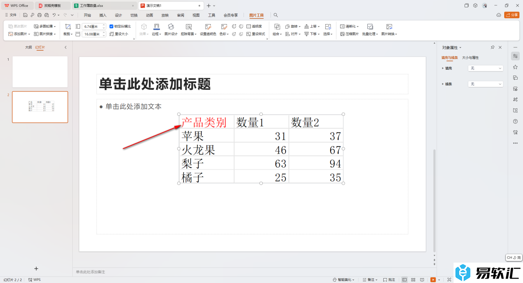Image resolution: width=523 pixels, height=283 pixels.
Task: Click the Reset Style button
Action: 256,34
